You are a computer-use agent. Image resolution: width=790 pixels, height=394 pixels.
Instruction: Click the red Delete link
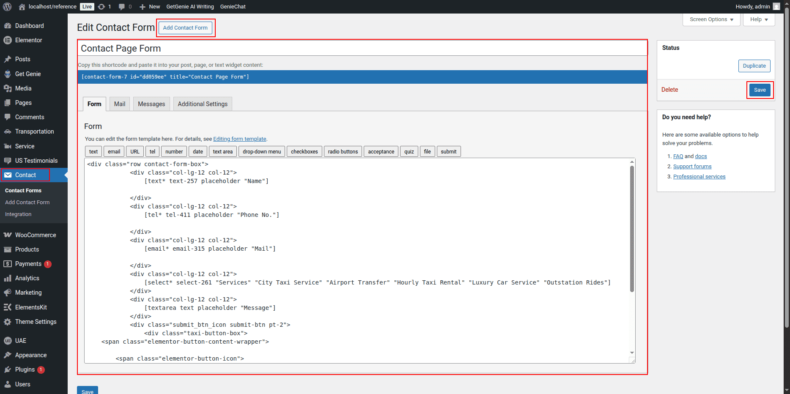(x=669, y=90)
